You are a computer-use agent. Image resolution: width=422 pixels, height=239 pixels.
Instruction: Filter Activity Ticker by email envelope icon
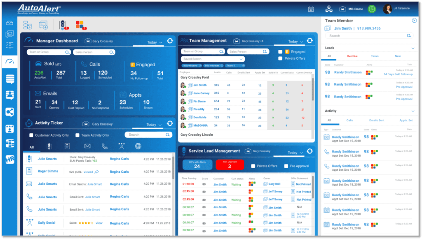pyautogui.click(x=87, y=146)
